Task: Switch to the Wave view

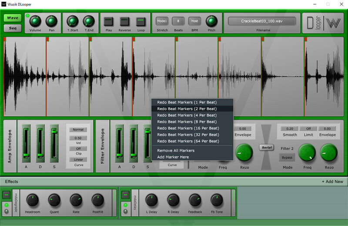Action: tap(13, 18)
